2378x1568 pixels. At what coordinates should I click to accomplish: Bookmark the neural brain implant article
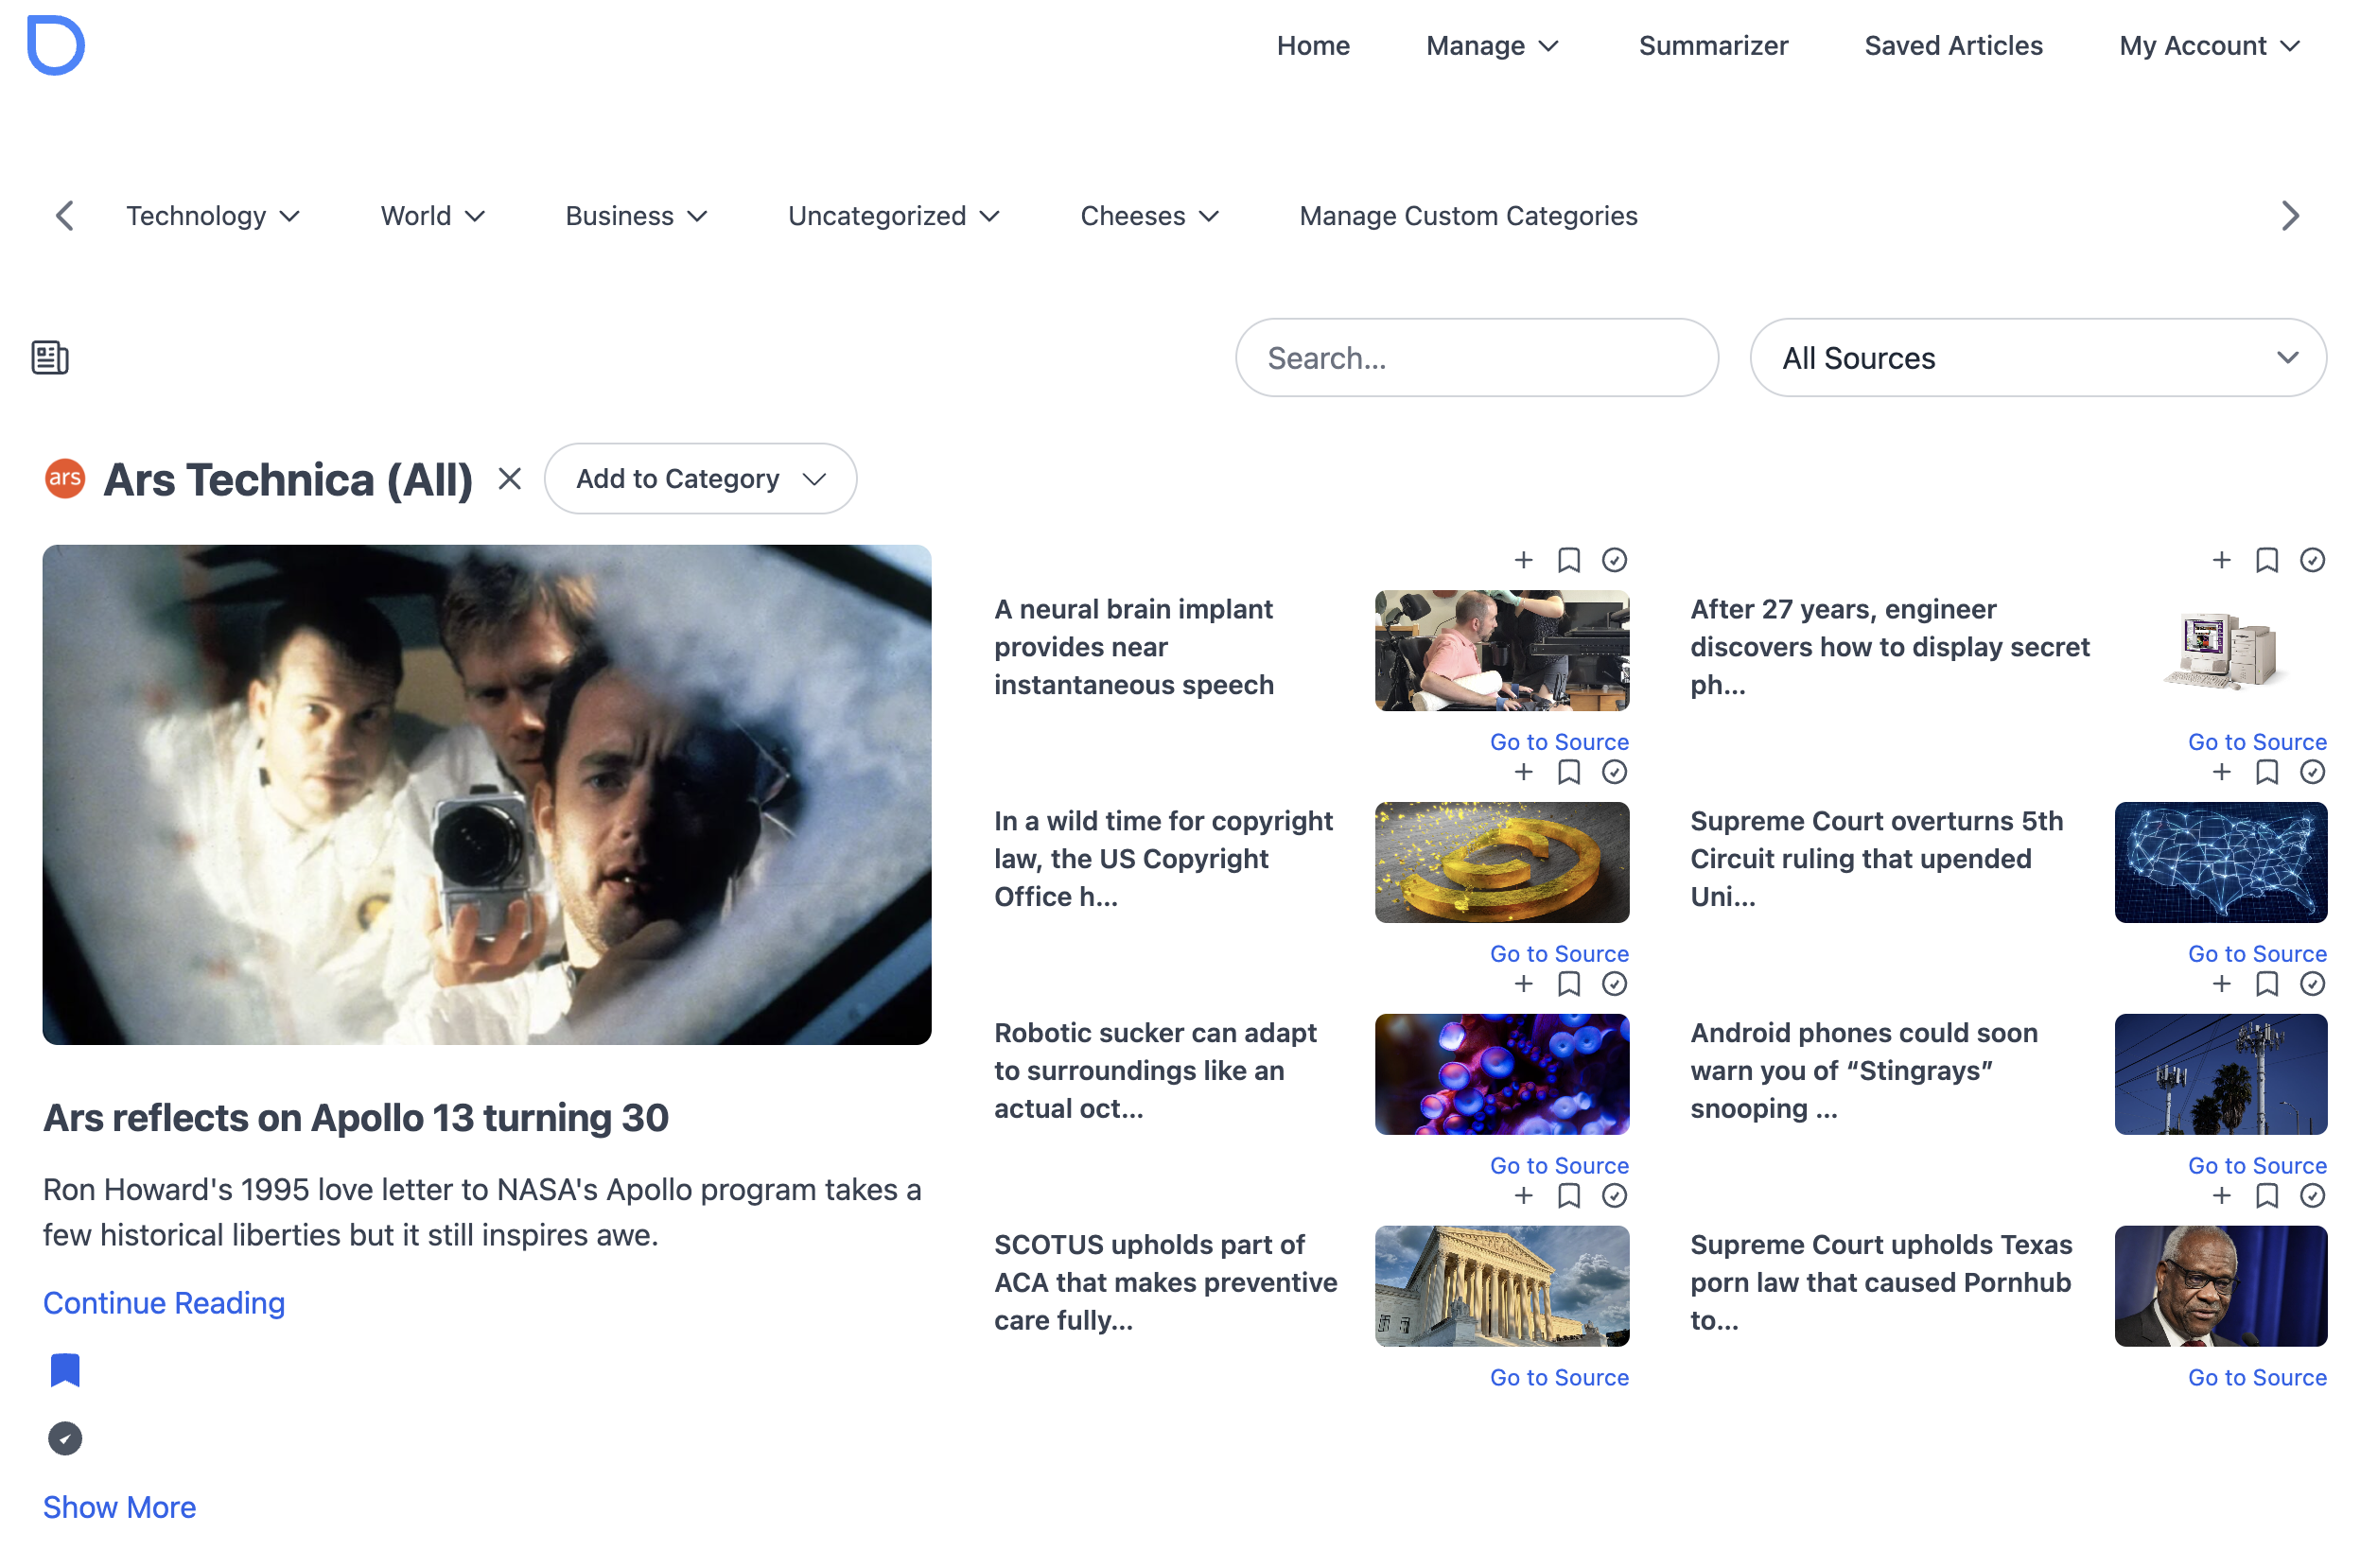[x=1568, y=560]
